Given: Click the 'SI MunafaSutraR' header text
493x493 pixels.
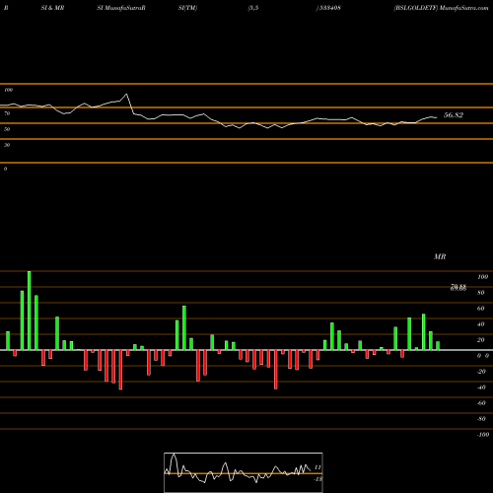Looking at the screenshot, I should coord(121,8).
